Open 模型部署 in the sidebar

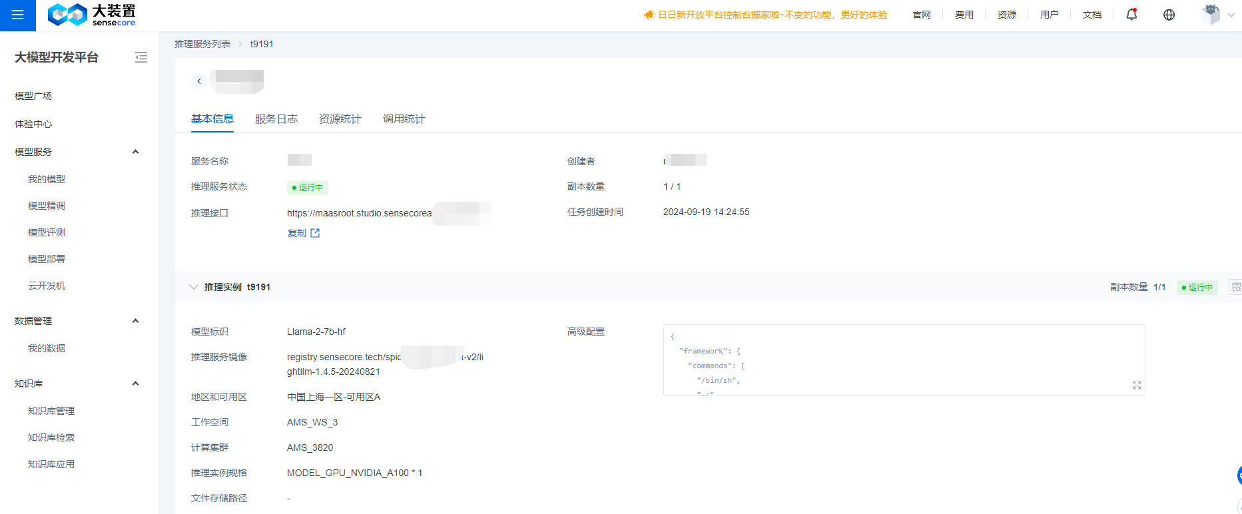click(x=47, y=259)
